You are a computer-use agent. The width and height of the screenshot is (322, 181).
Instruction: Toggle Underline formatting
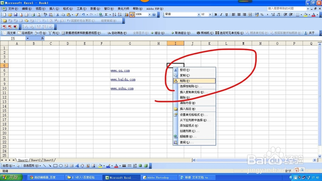pyautogui.click(x=226, y=14)
